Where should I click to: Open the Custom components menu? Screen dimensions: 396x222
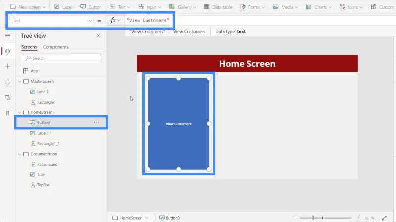tap(382, 7)
